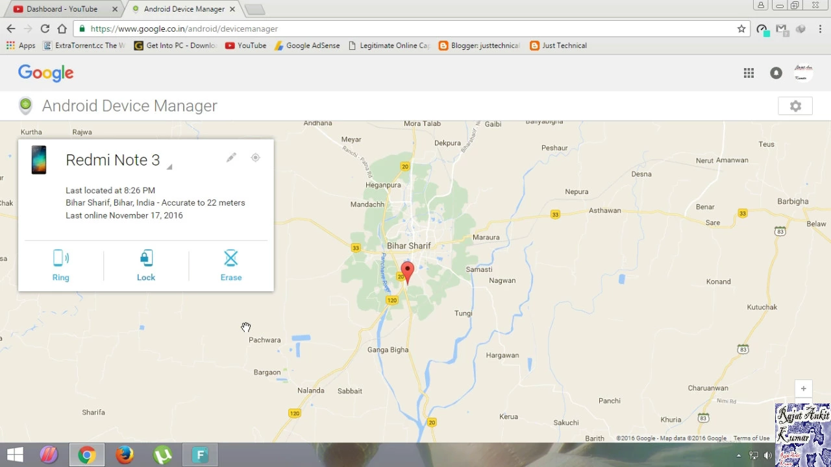Open Apps bookmarks shortcut
The height and width of the screenshot is (467, 831).
(21, 45)
